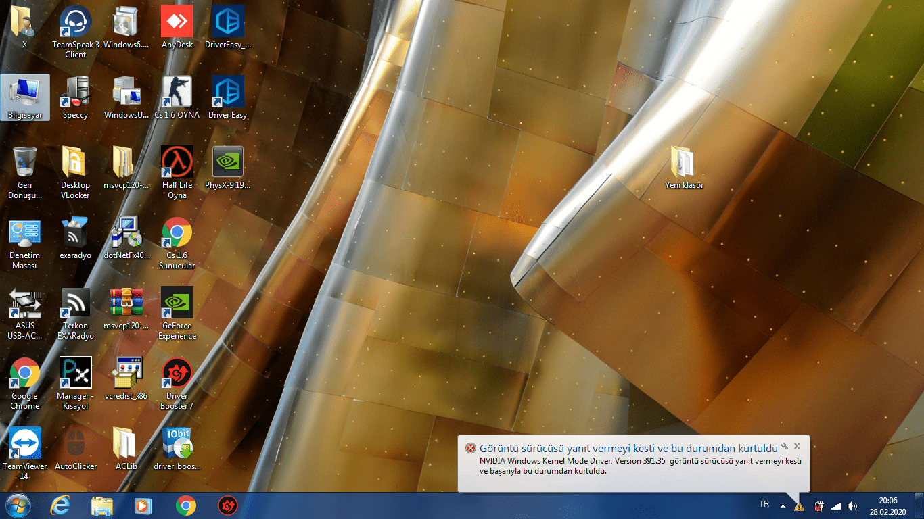Screen dimensions: 924x519
Task: Open the Driver Easy shortcut
Action: pyautogui.click(x=229, y=97)
